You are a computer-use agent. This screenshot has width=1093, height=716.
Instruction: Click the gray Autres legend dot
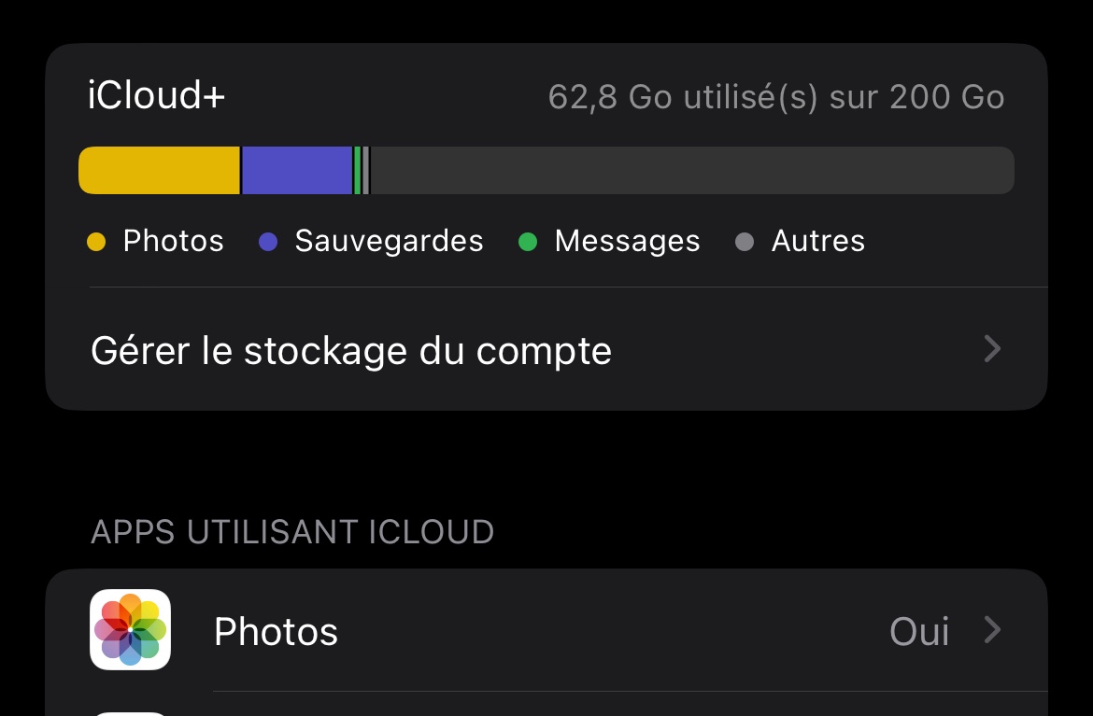pos(745,242)
